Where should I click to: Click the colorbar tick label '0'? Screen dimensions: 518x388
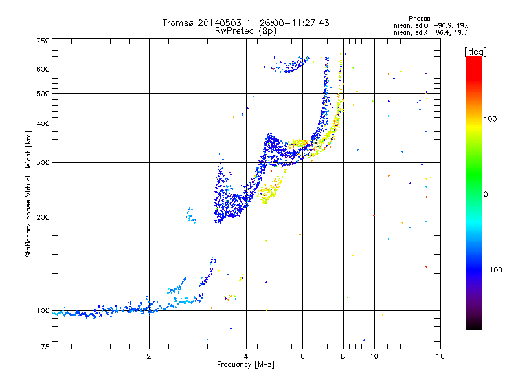coord(486,195)
